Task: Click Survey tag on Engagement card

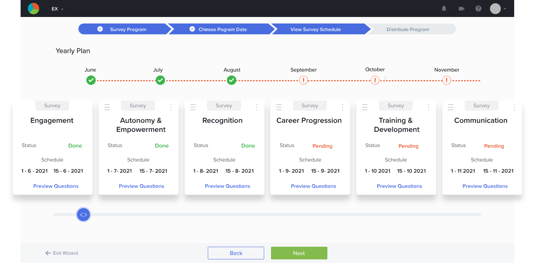Action: pyautogui.click(x=52, y=105)
